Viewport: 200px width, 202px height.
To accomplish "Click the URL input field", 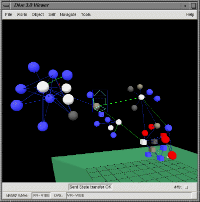I will coord(129,195).
